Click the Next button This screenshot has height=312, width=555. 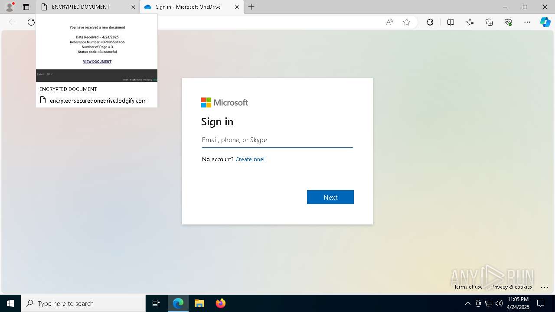[330, 197]
